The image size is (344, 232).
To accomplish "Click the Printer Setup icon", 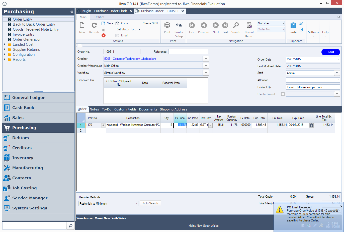I will click(179, 25).
